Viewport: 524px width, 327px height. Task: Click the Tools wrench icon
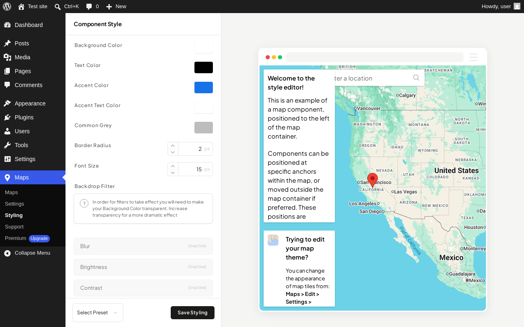tap(7, 145)
